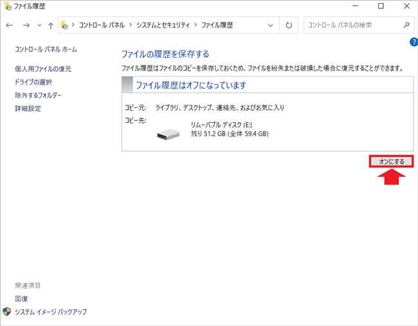This screenshot has width=418, height=326.
Task: Click オンにする button to enable File History
Action: (392, 161)
